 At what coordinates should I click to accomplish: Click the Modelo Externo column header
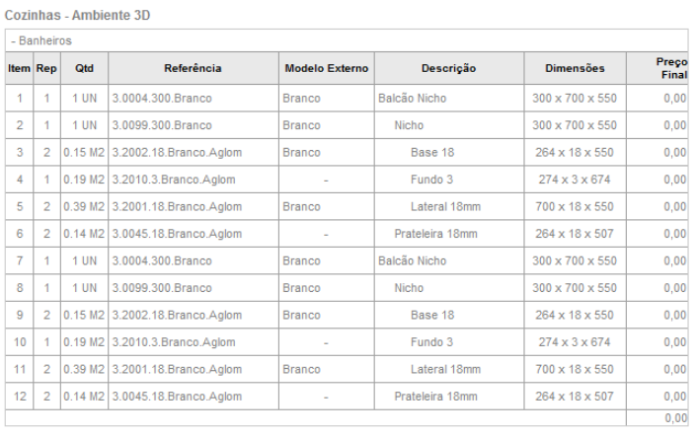[326, 68]
